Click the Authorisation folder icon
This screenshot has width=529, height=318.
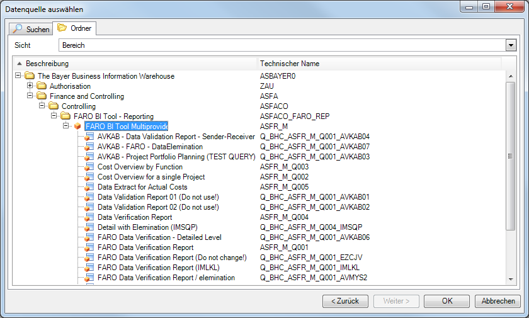(42, 86)
